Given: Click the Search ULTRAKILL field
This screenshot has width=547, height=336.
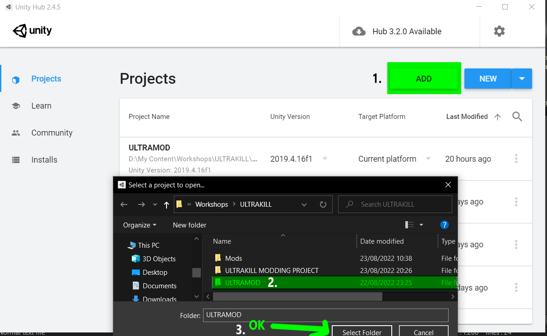Looking at the screenshot, I should 395,204.
